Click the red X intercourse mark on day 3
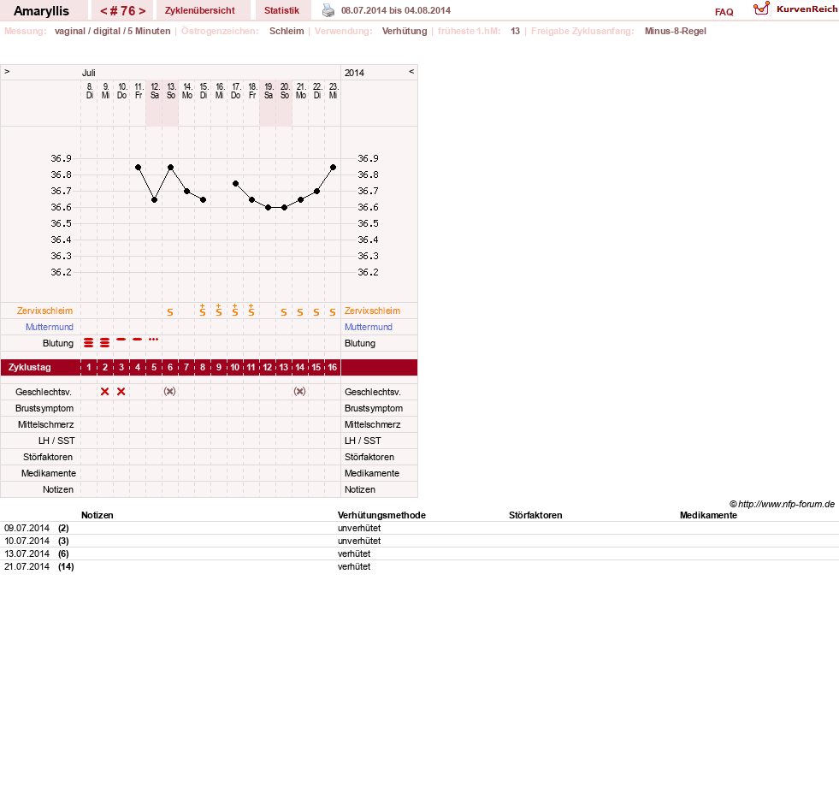839x805 pixels. [121, 391]
